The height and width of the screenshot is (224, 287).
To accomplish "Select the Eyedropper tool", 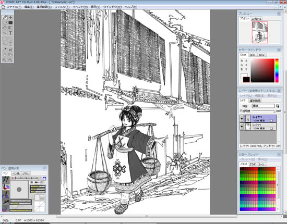I will point(5,49).
